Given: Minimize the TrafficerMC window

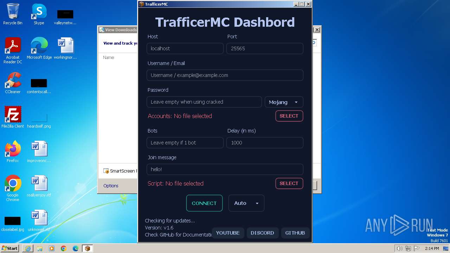Looking at the screenshot, I should click(296, 4).
